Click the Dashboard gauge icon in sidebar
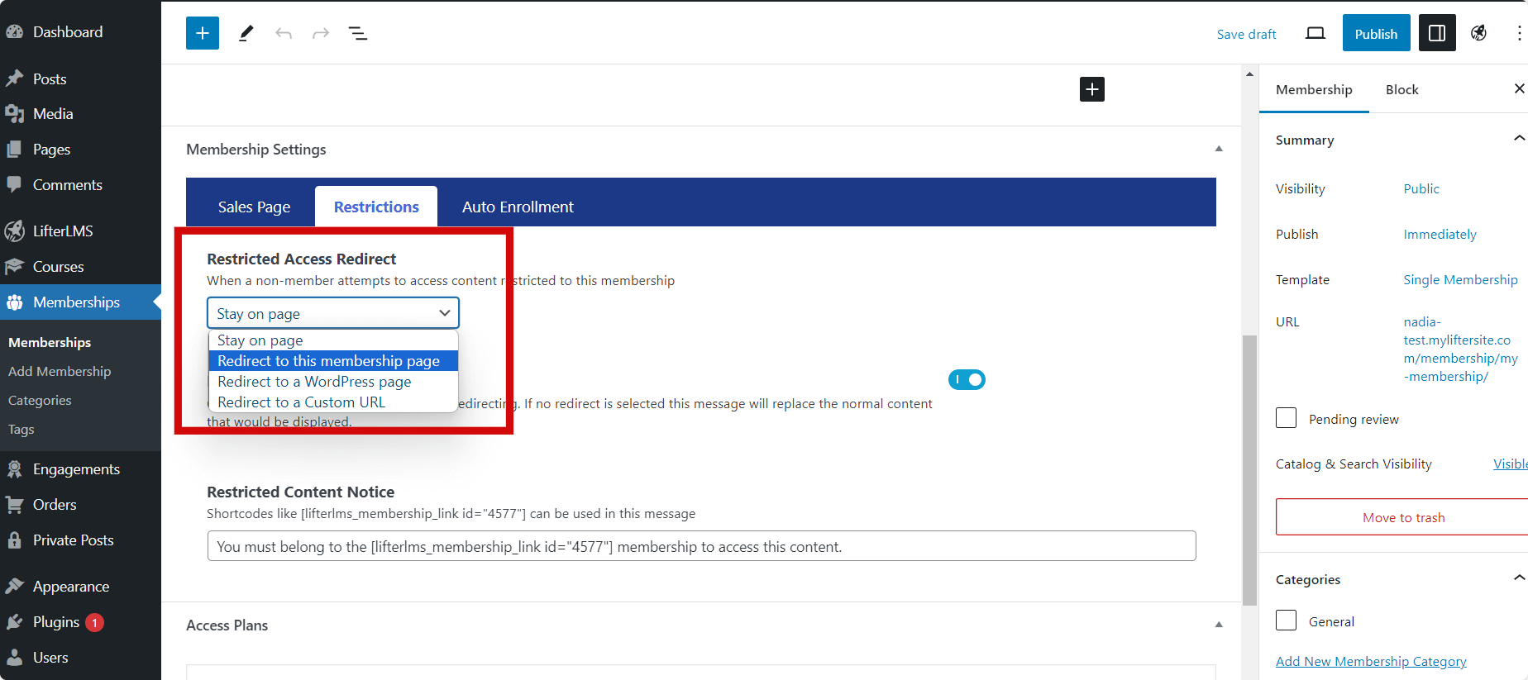Viewport: 1528px width, 680px height. (14, 32)
